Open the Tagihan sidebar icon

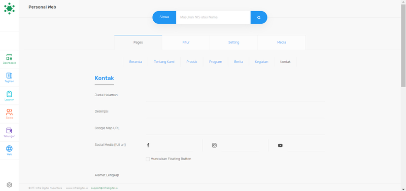coord(9,78)
